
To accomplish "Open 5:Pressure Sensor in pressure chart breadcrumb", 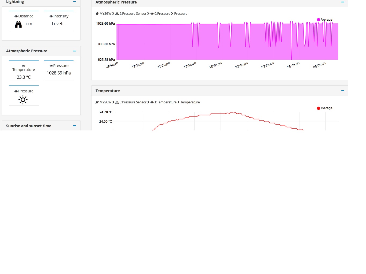I will coord(133,14).
